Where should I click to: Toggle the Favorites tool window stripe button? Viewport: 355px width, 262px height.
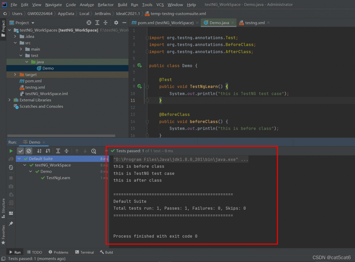pos(3,235)
